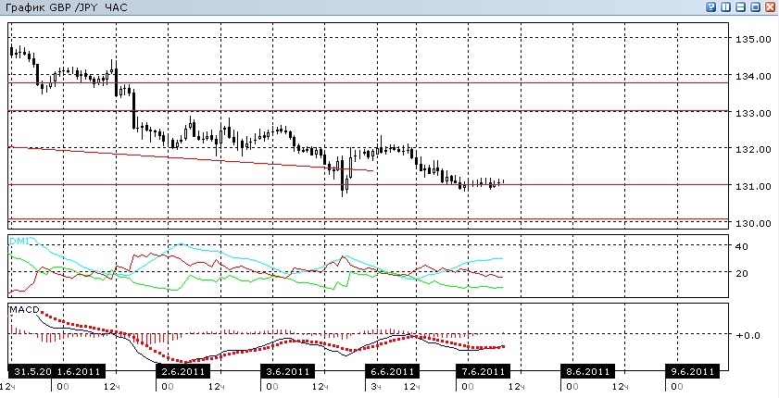Screen dimensions: 779x398
Task: Click the 3.6.2011 date marker
Action: pos(288,371)
